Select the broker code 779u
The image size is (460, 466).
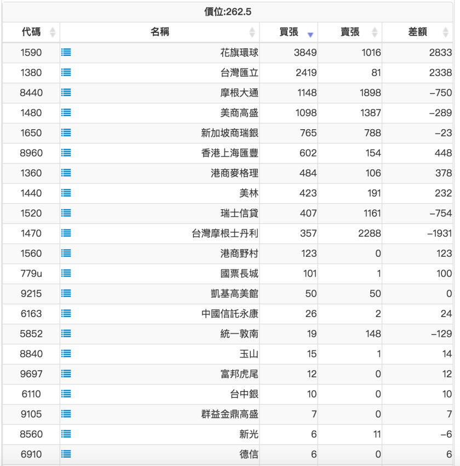(x=31, y=273)
